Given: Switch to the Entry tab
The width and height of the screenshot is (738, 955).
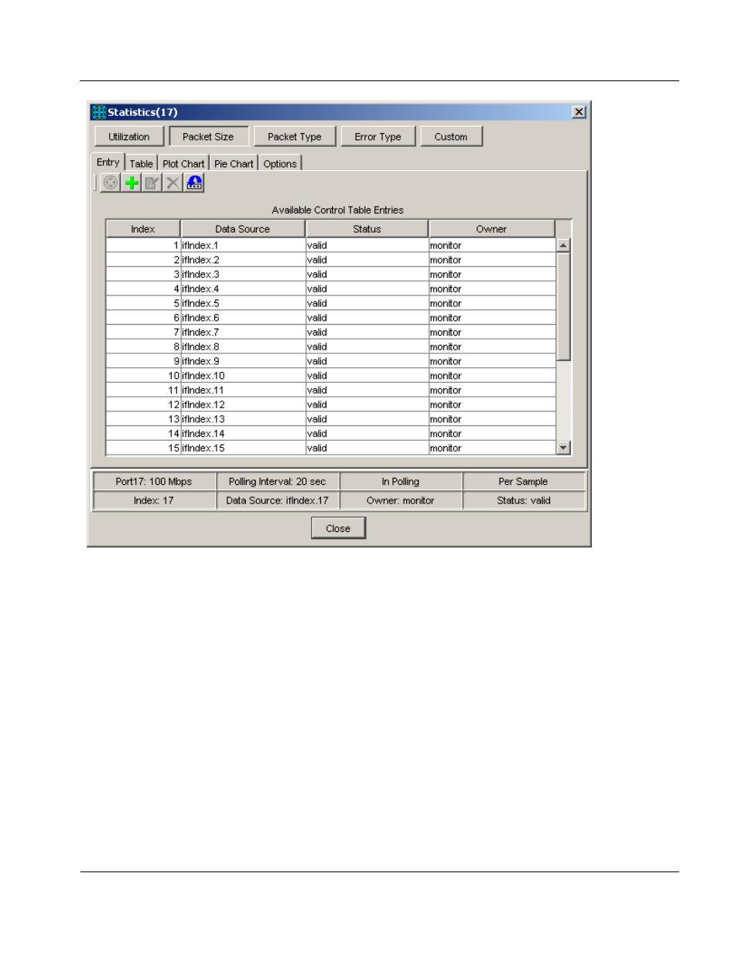Looking at the screenshot, I should click(x=108, y=162).
